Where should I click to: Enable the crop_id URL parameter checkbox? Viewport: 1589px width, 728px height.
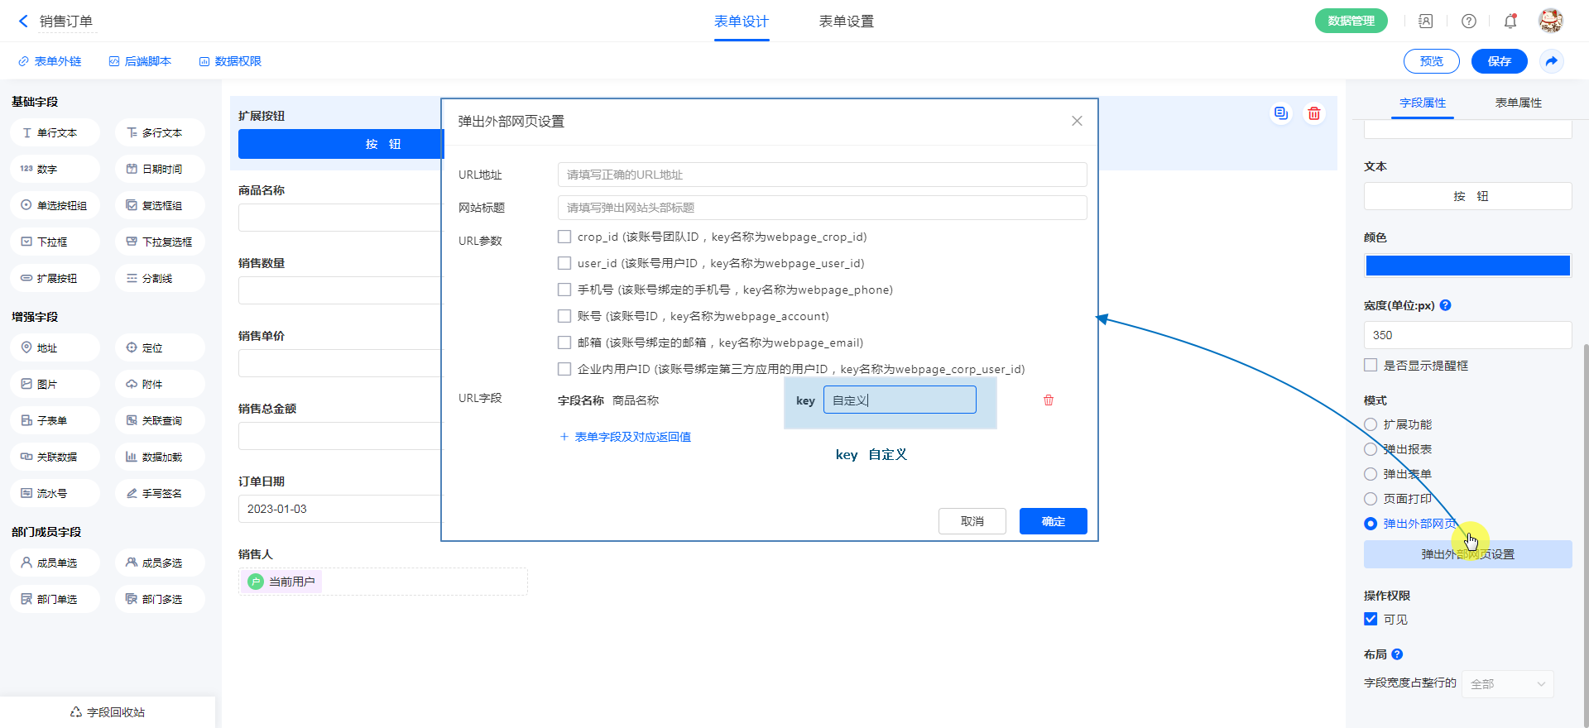click(564, 237)
